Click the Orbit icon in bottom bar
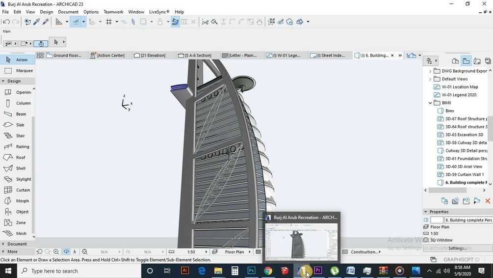This screenshot has height=278, width=493. (66, 252)
